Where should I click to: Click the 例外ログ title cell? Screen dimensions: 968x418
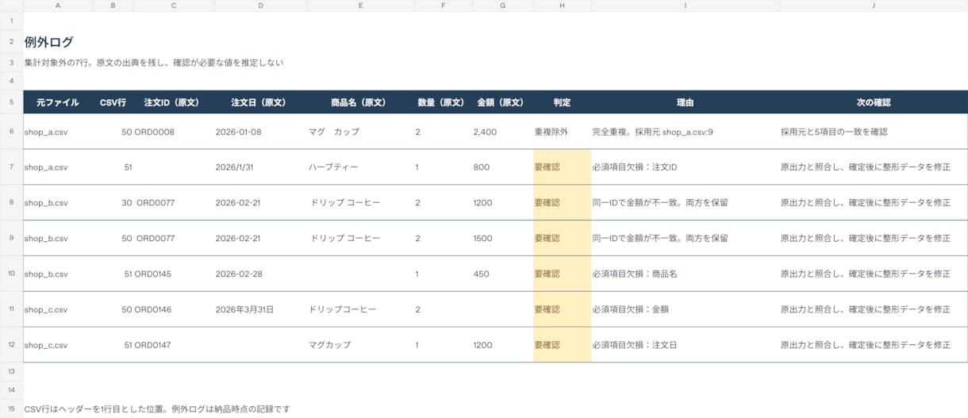pos(49,42)
